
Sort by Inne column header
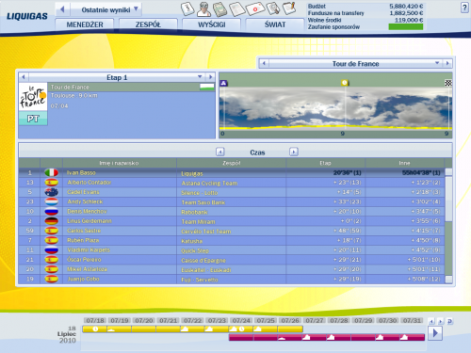tap(404, 163)
